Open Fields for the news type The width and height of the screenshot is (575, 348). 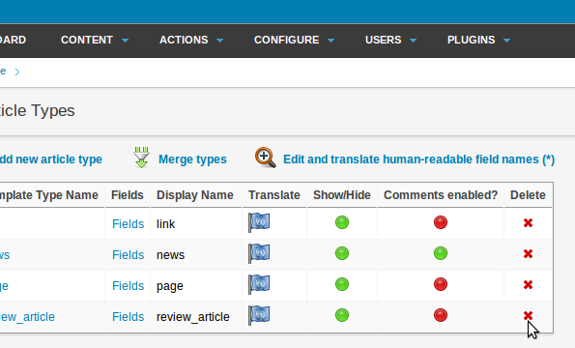(128, 254)
